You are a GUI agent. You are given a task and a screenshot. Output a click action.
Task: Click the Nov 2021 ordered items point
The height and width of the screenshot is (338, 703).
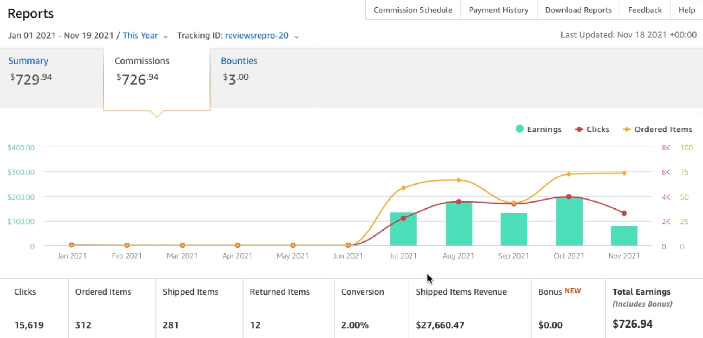624,173
